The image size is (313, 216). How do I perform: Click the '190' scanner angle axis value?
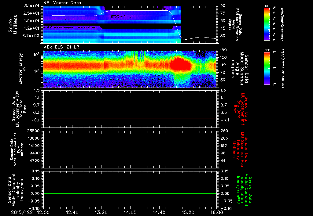[x=224, y=50]
